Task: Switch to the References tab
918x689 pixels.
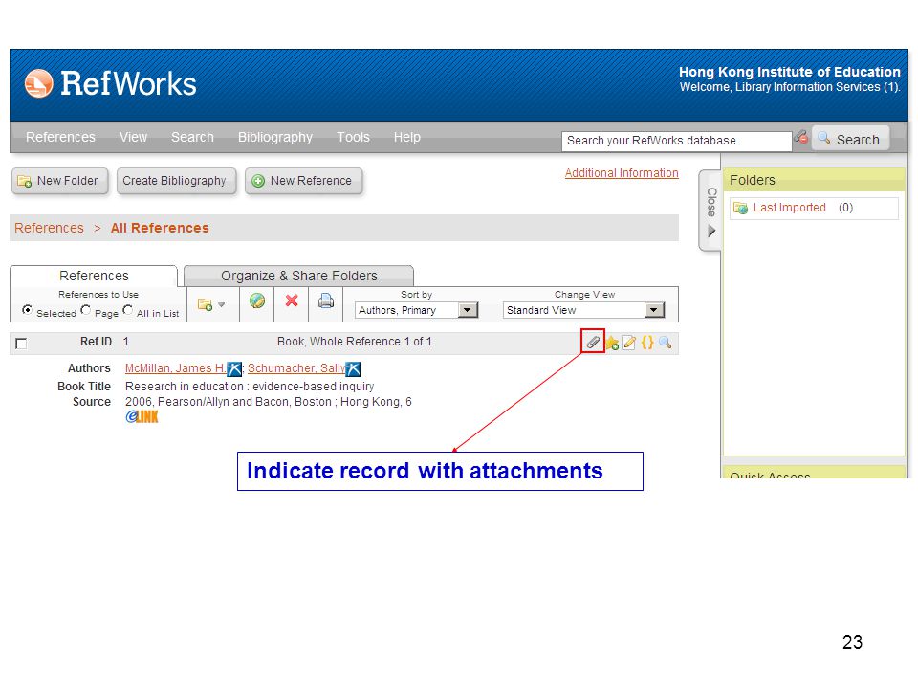Action: [x=94, y=276]
